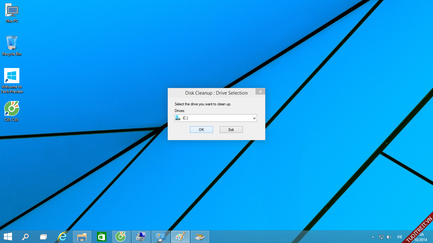Viewport: 433px width, 243px height.
Task: Open the Windows Start menu
Action: click(8, 237)
